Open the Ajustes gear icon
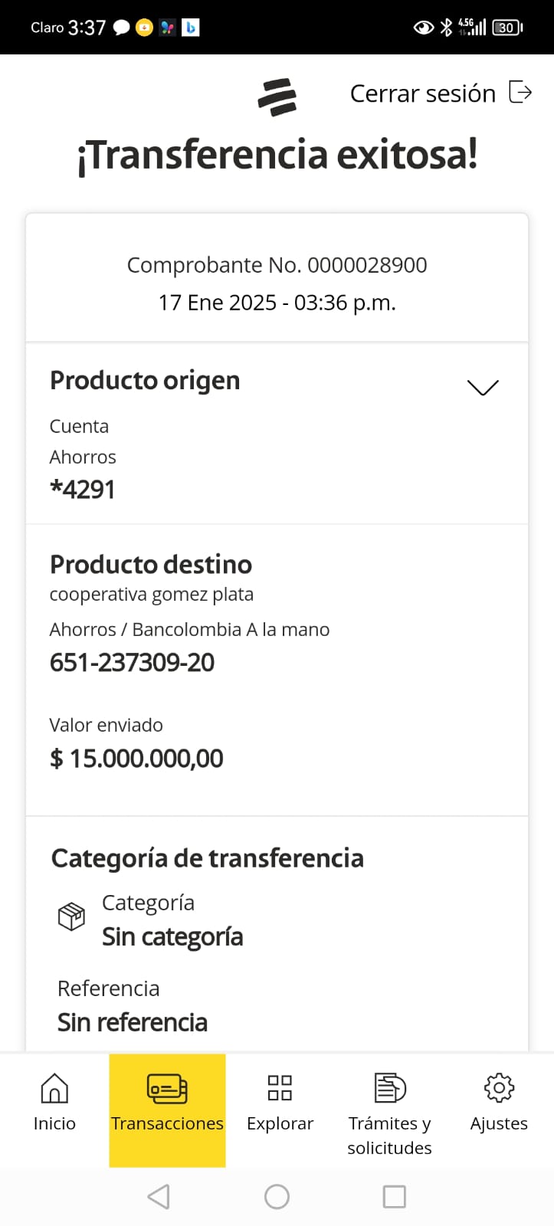Viewport: 554px width, 1226px height. (499, 1087)
